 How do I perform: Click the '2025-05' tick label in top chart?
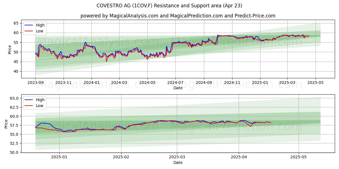pos(315,83)
